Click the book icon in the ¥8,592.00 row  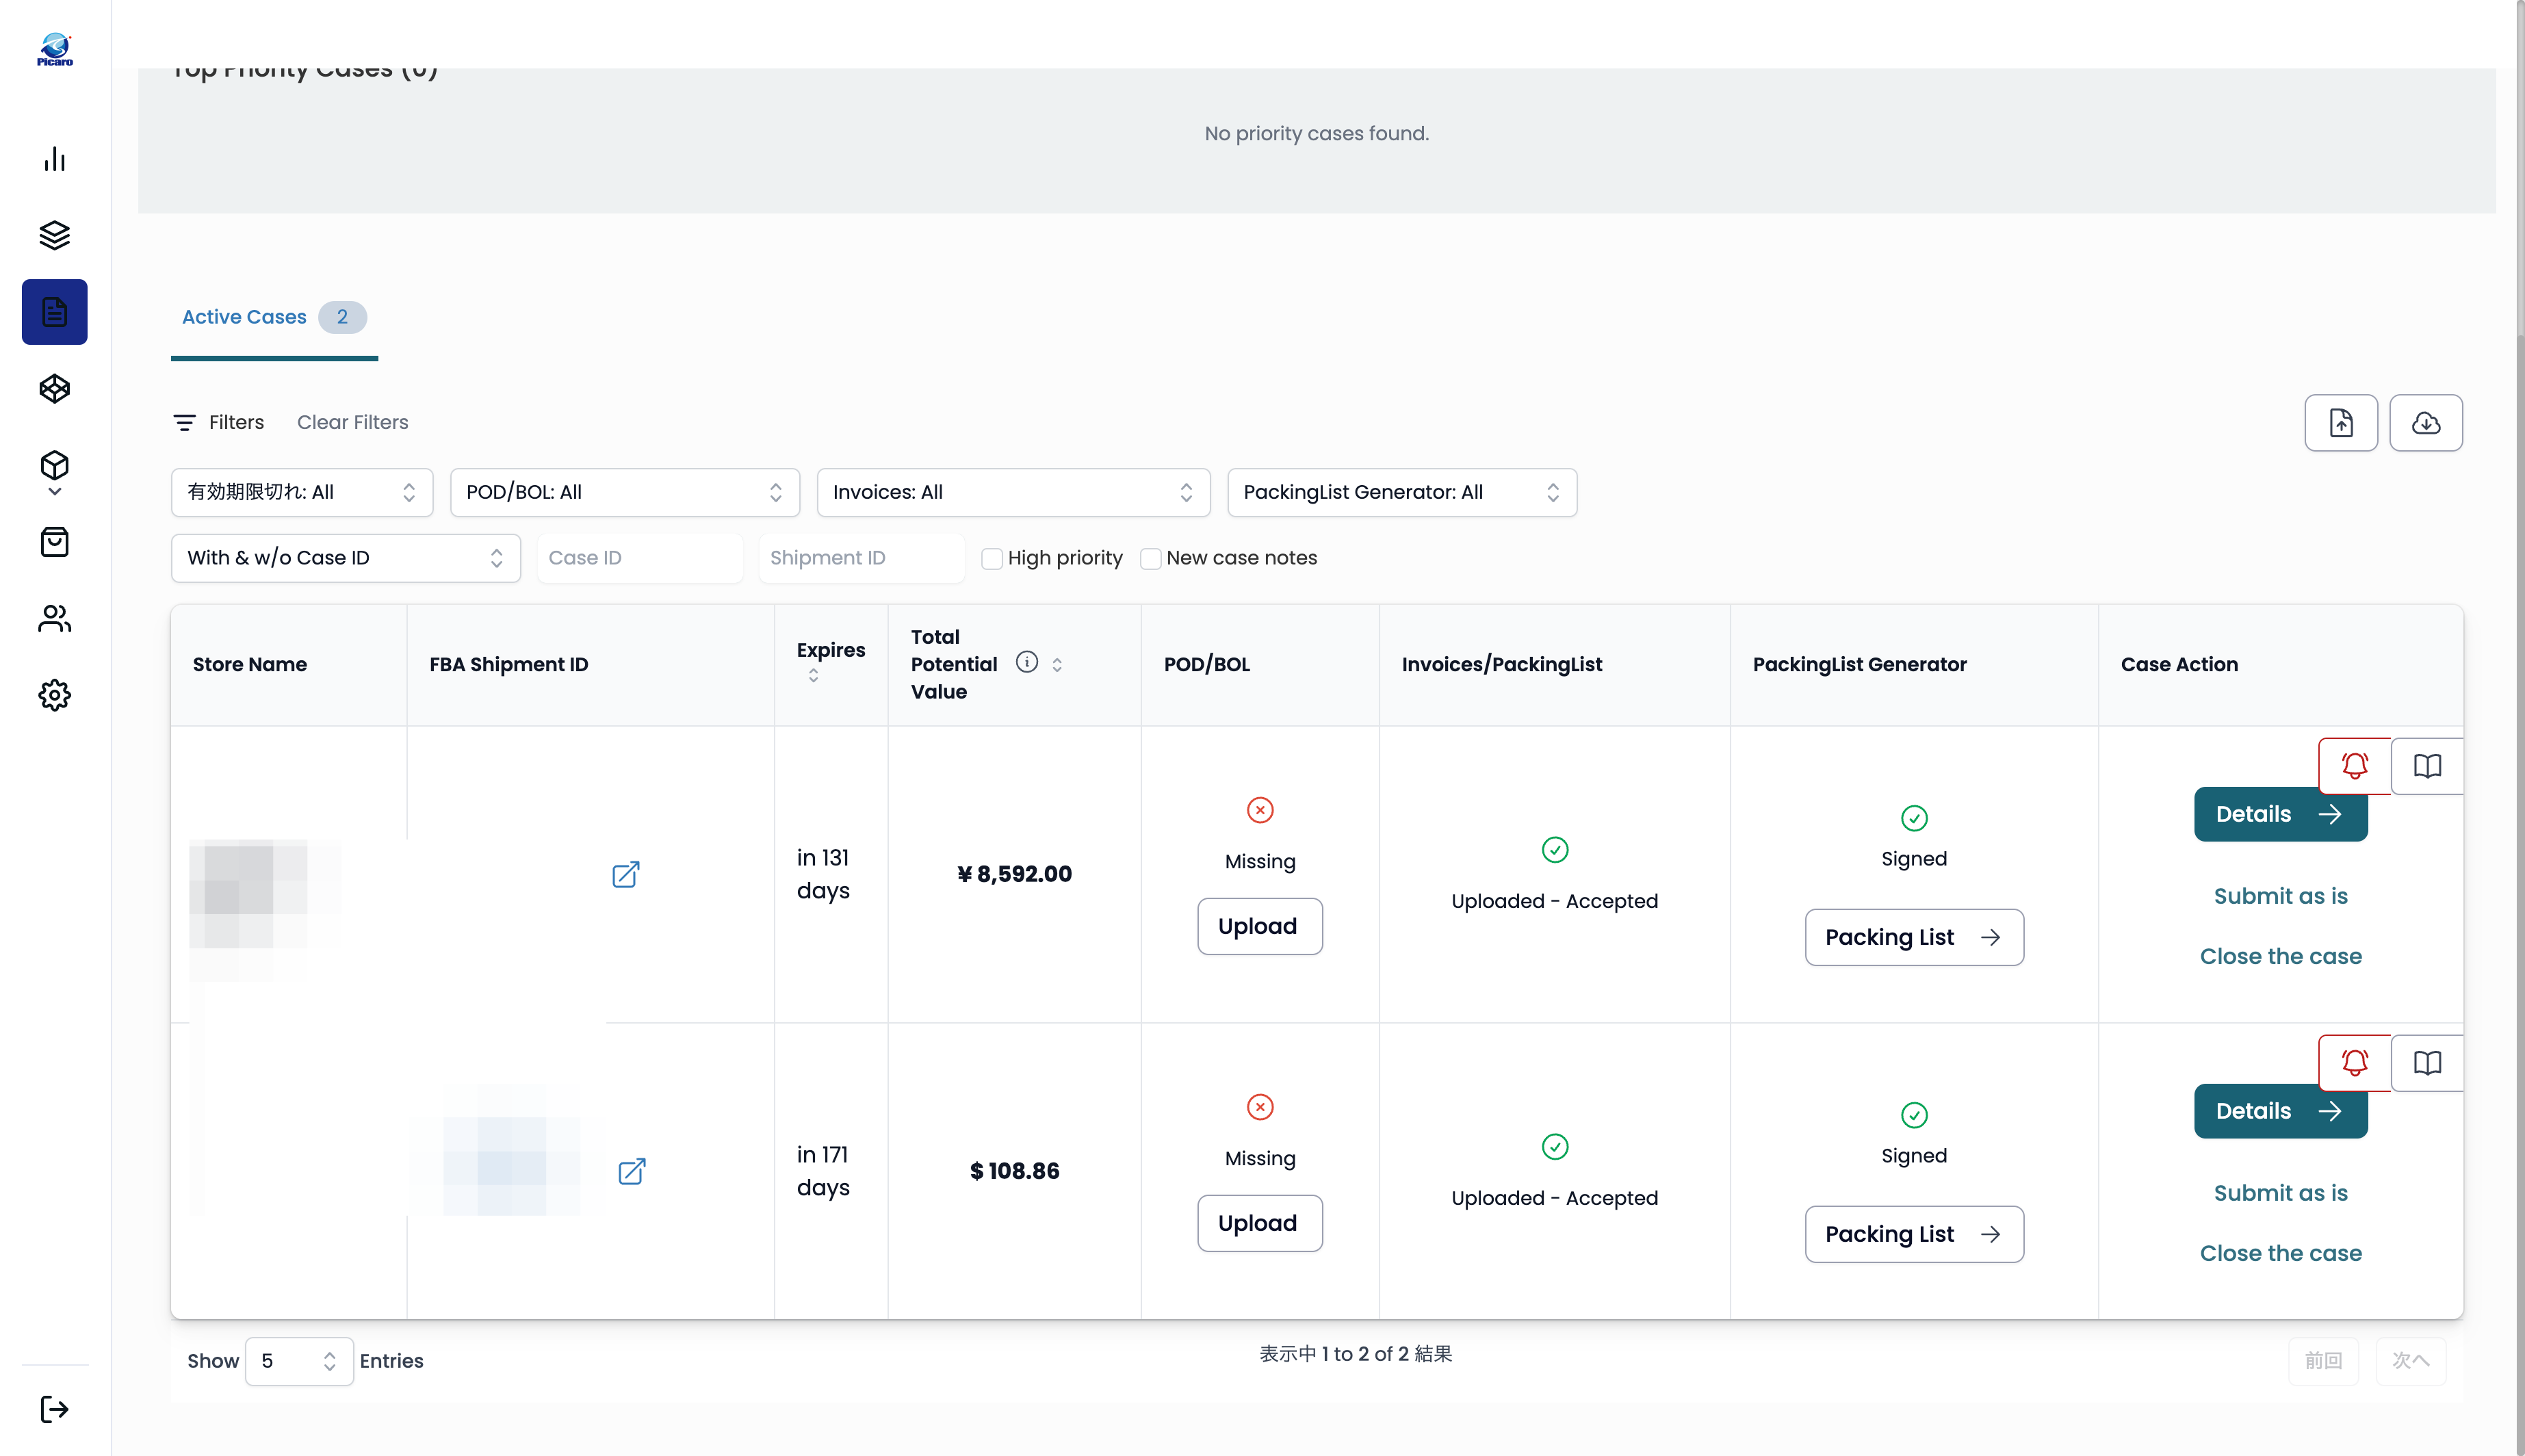click(x=2427, y=766)
